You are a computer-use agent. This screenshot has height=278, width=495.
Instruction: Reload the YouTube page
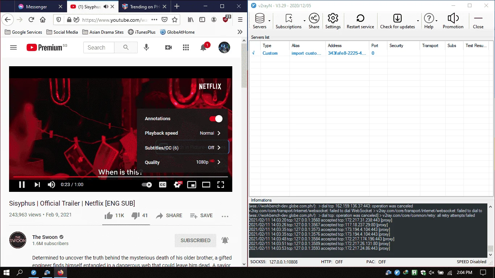(31, 20)
